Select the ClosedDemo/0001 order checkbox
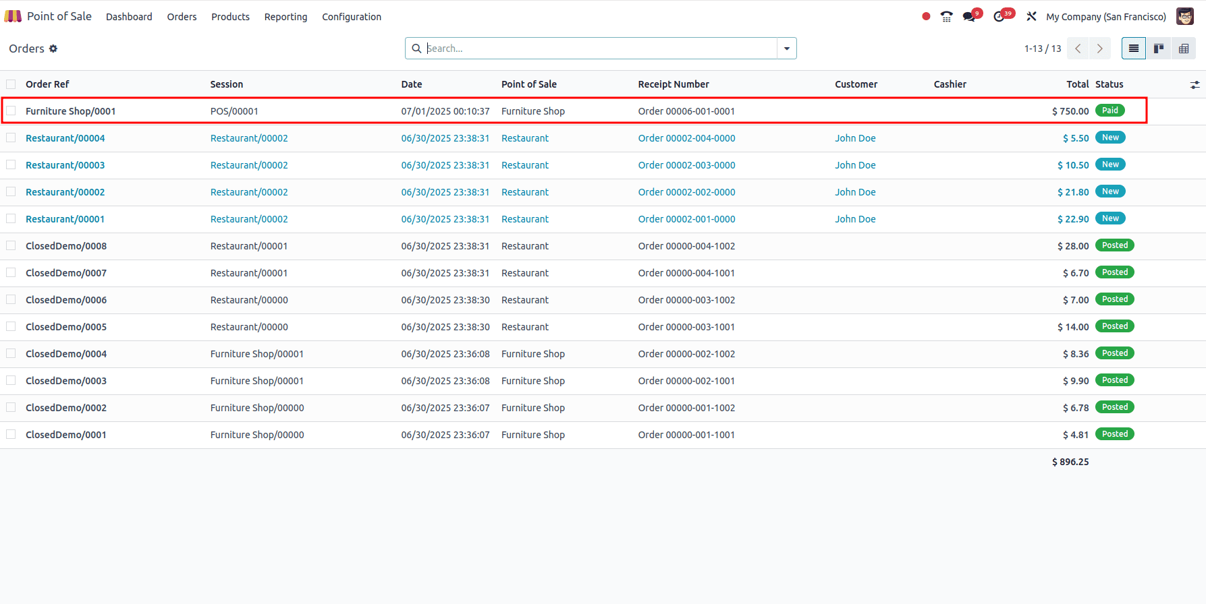Screen dimensions: 1206x604 pos(11,434)
